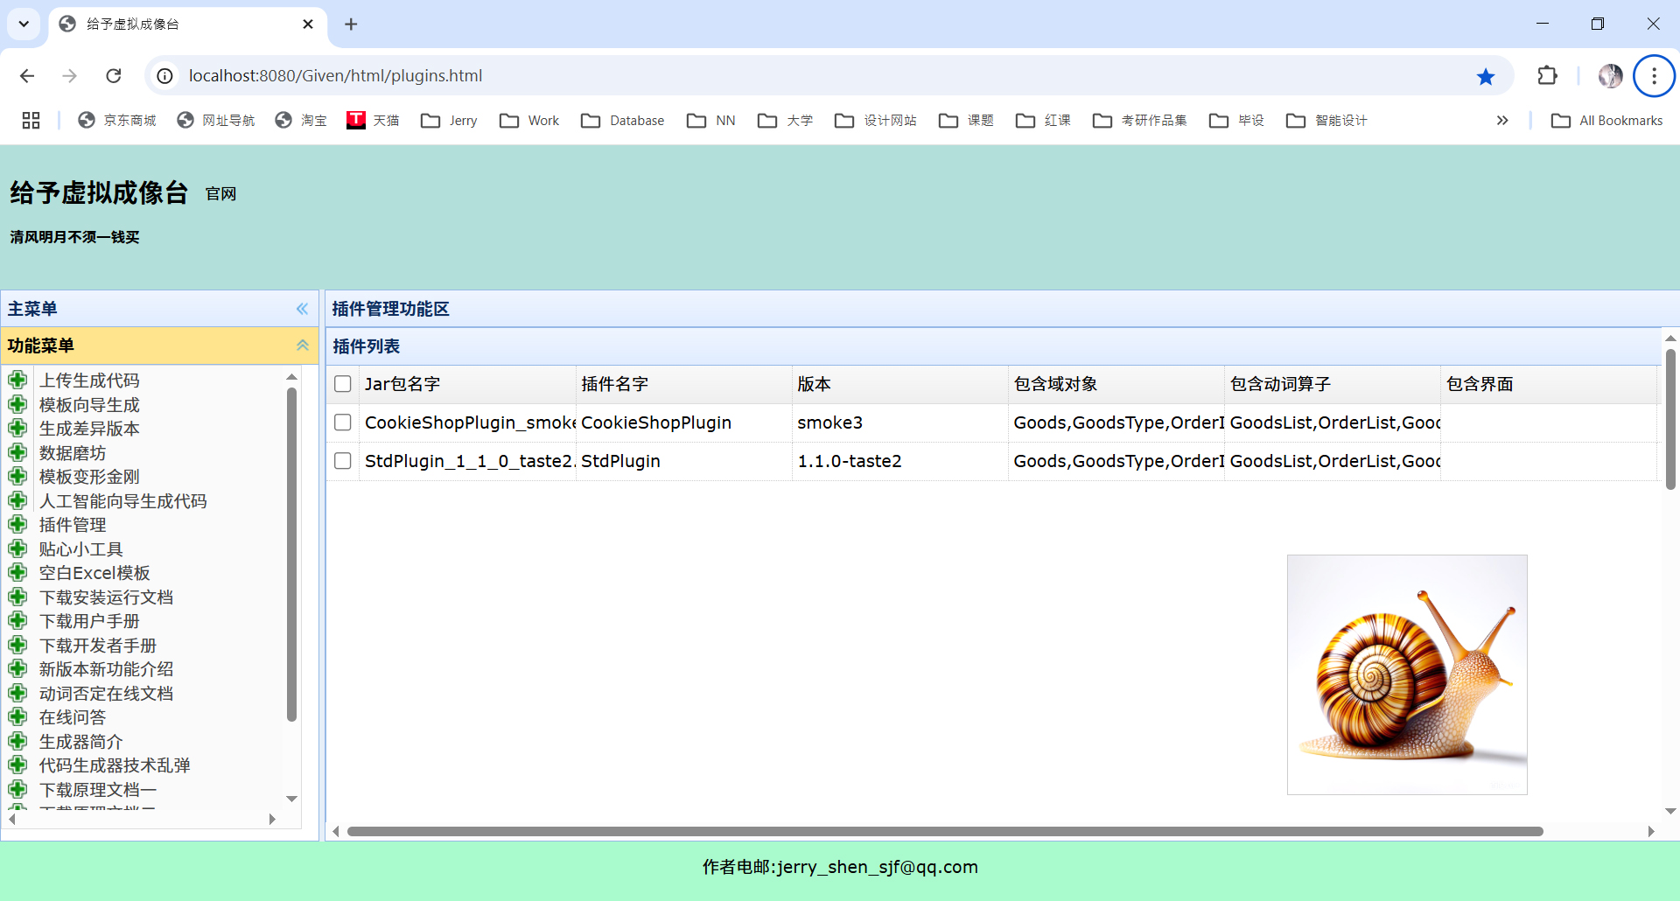Open the bookmarks overflow chevron

(1501, 120)
